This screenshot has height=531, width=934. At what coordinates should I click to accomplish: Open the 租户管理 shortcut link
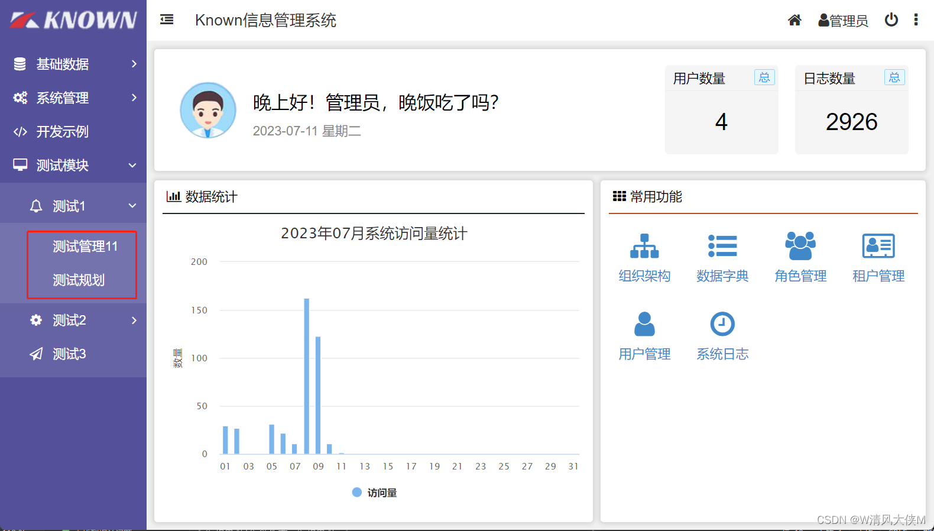point(878,276)
